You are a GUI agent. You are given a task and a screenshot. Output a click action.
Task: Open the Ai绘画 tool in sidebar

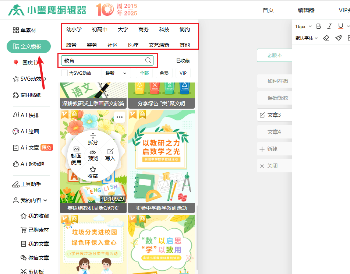click(x=26, y=131)
